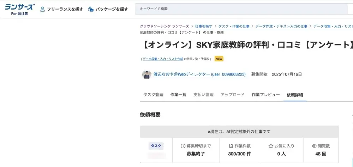Click the NEW badge

point(219,59)
